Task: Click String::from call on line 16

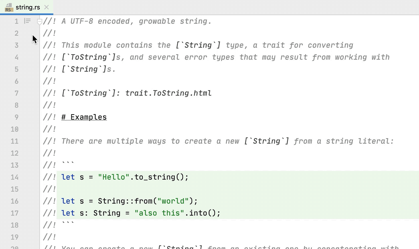Action: [x=125, y=201]
